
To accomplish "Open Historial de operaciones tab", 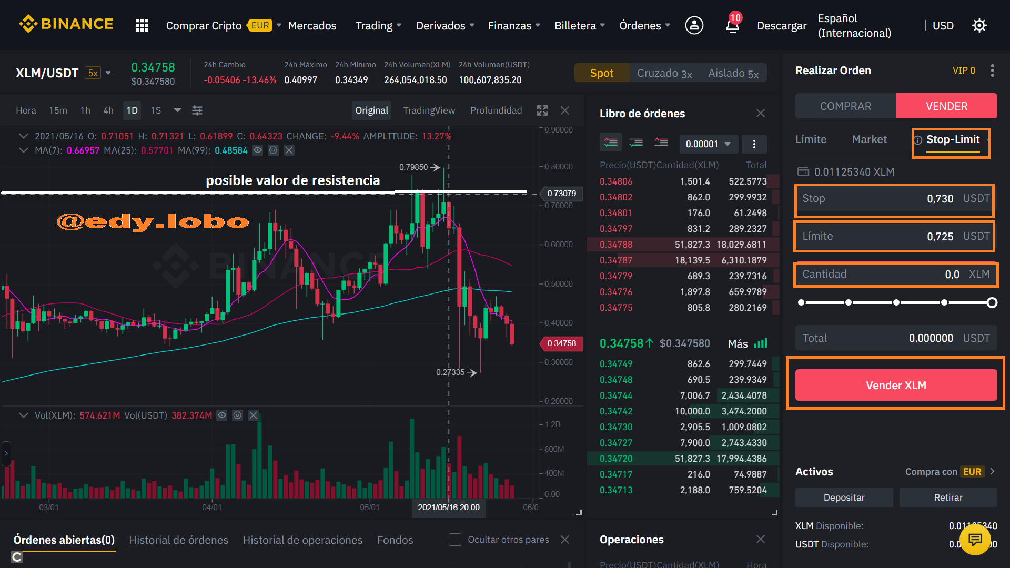I will tap(302, 540).
